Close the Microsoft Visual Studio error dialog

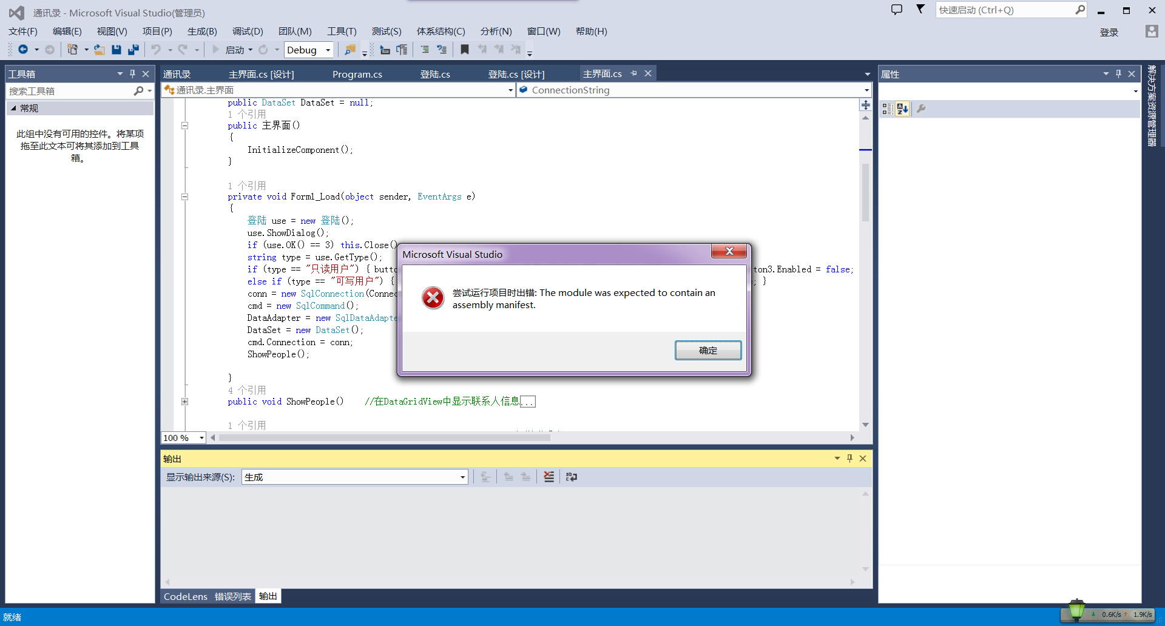(x=729, y=251)
